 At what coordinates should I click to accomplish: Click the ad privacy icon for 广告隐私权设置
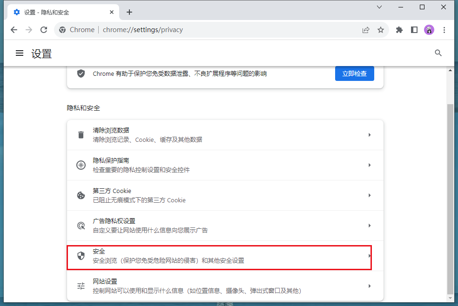[81, 226]
